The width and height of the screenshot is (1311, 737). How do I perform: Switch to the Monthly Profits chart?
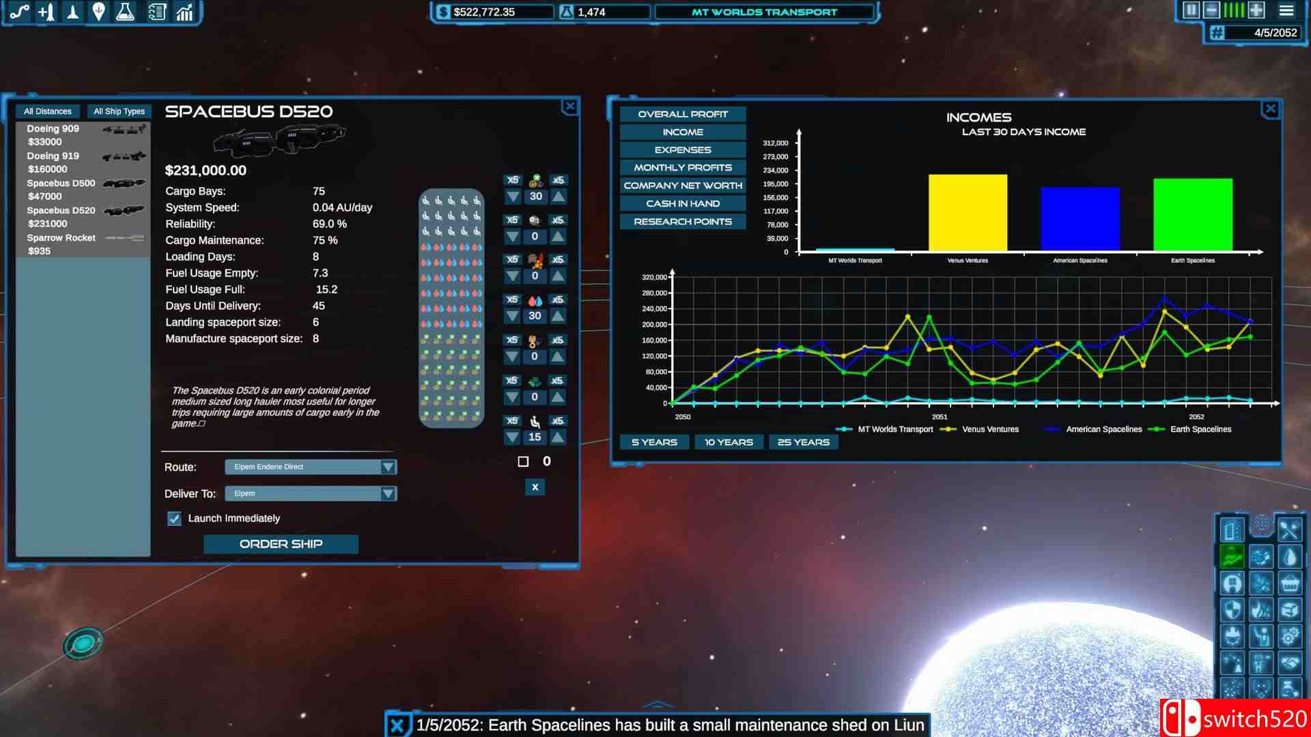click(x=682, y=168)
